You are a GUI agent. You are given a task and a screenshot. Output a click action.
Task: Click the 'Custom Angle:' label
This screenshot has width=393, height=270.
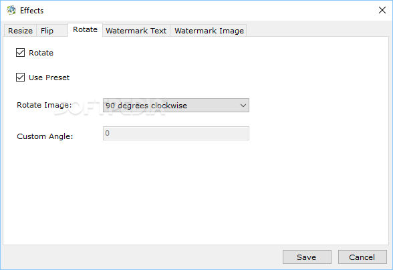tap(45, 136)
